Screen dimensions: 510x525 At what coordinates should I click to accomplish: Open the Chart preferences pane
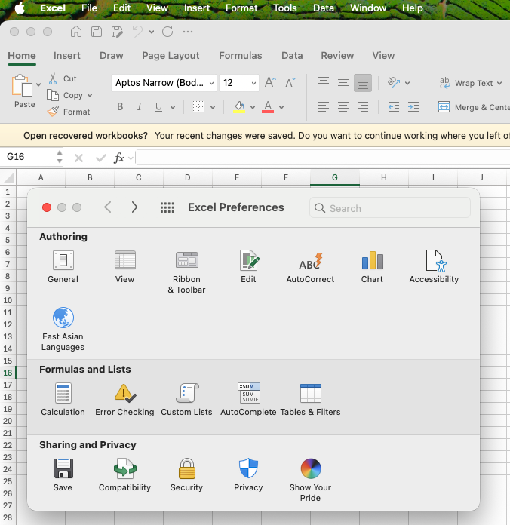coord(372,266)
